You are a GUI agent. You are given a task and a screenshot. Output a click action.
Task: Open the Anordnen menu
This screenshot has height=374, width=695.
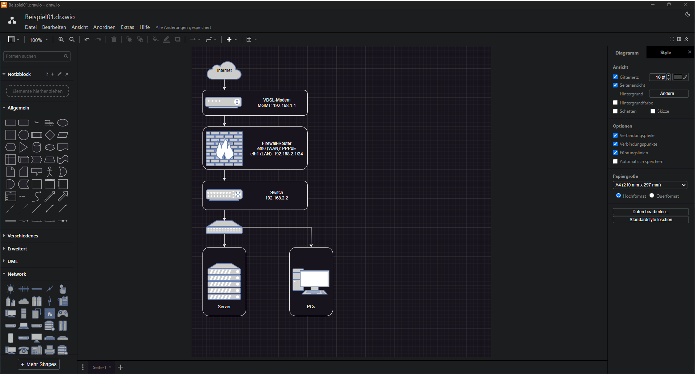tap(104, 27)
